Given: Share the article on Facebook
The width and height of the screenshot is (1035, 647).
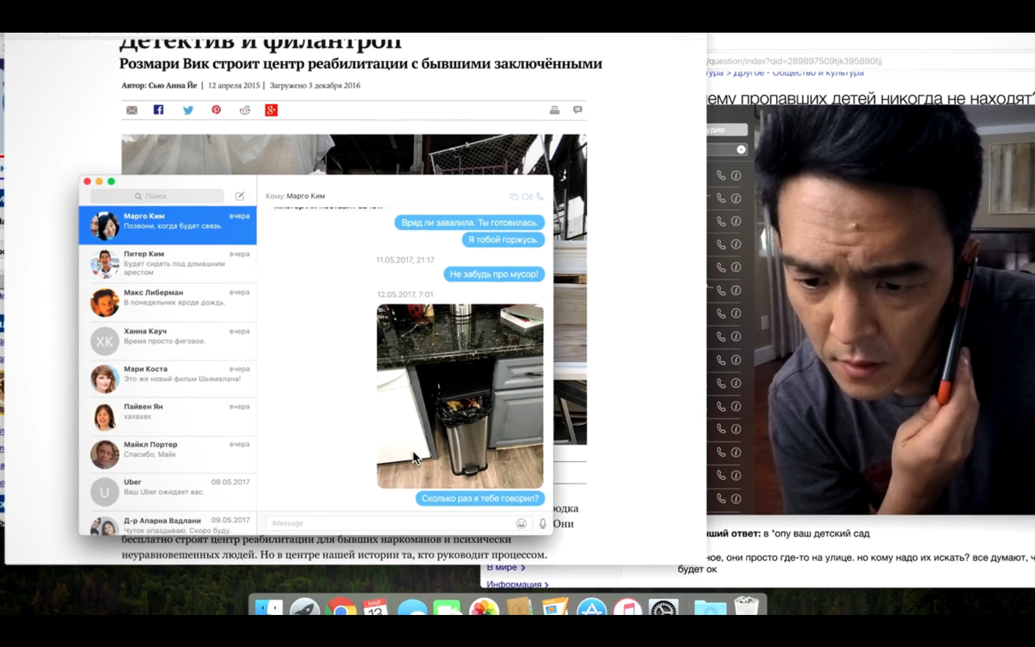Looking at the screenshot, I should pos(158,110).
